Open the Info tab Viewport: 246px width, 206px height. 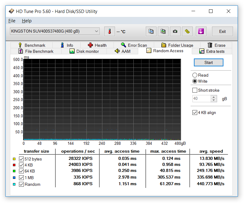pyautogui.click(x=67, y=45)
